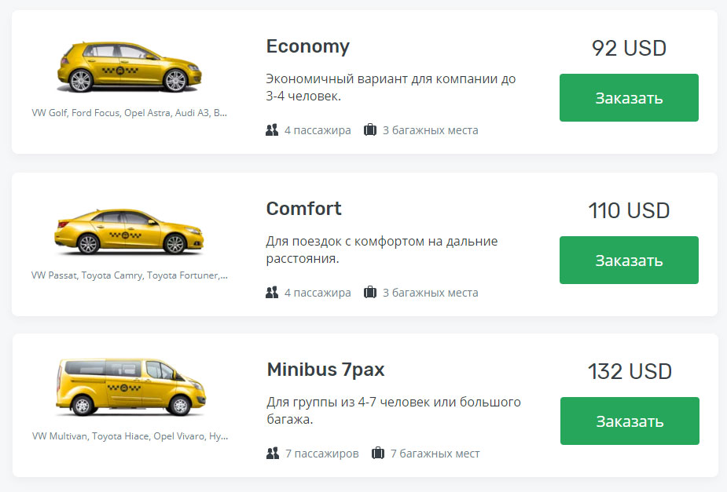Click the luggage icon in Economy card
The height and width of the screenshot is (492, 727).
pos(370,130)
